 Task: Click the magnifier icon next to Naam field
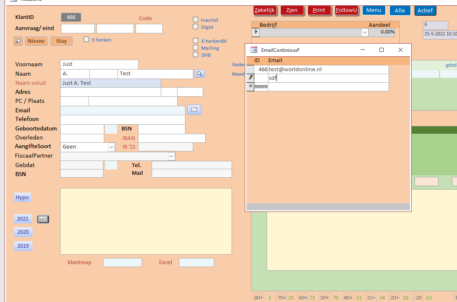[199, 74]
